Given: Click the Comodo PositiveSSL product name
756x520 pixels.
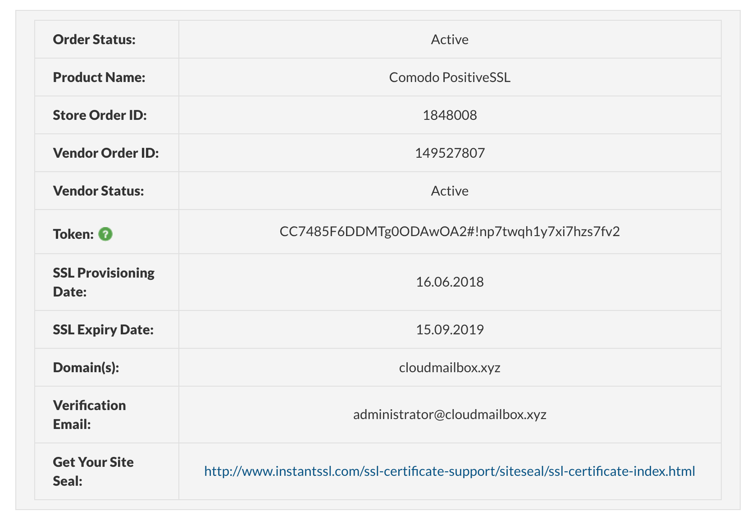Looking at the screenshot, I should pos(450,78).
